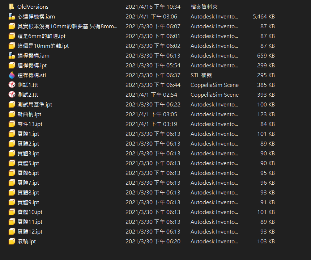Select the file name 測試1.ttt
This screenshot has width=311, height=260.
[x=27, y=85]
